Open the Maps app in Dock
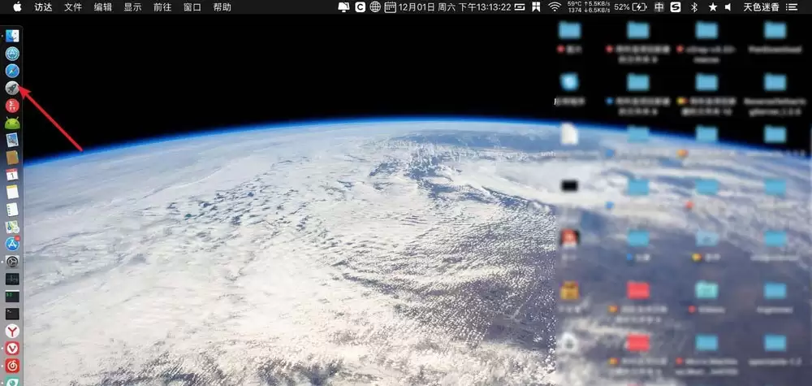This screenshot has height=386, width=812. pyautogui.click(x=12, y=227)
